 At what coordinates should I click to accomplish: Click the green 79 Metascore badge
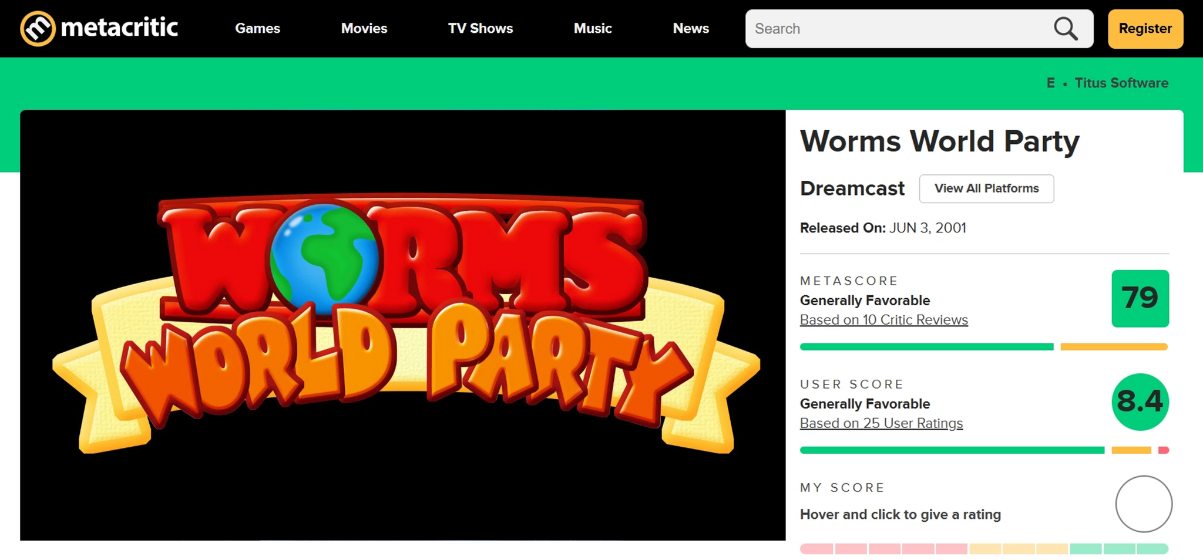(x=1140, y=298)
